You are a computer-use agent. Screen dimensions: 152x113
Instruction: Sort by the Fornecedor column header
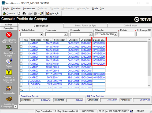(x=60, y=40)
